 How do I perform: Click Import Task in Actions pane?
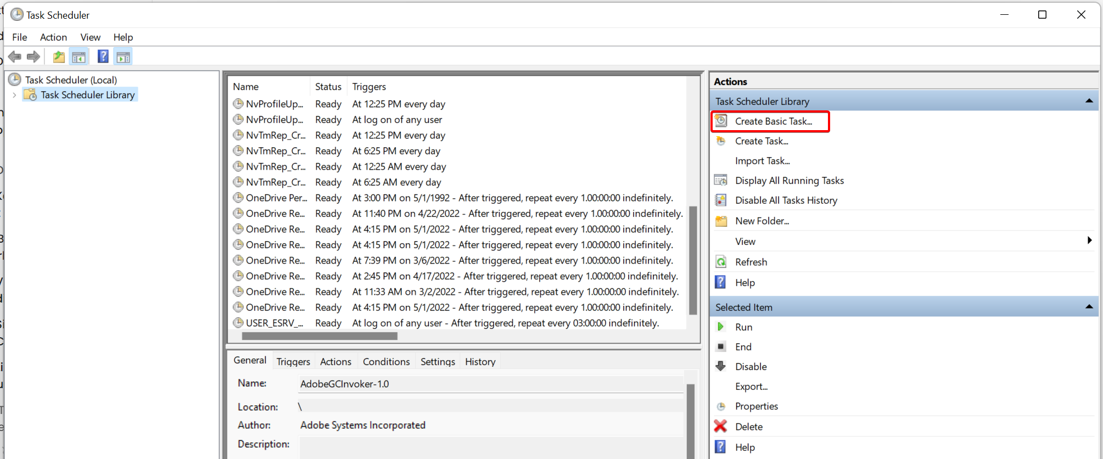pos(762,161)
